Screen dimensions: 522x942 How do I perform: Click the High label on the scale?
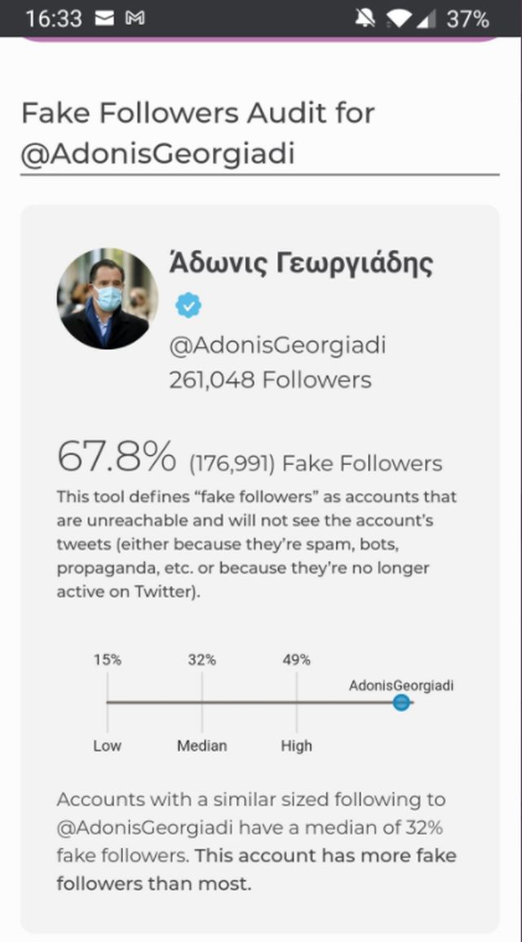tap(296, 745)
